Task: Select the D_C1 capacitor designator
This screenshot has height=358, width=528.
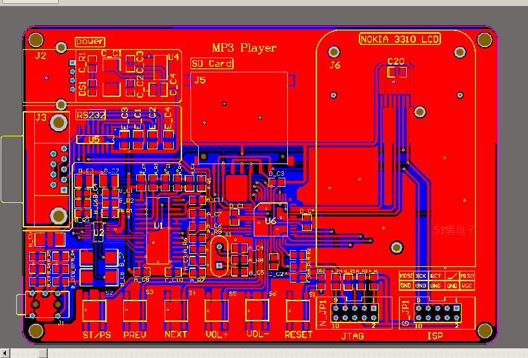Action: 236,205
